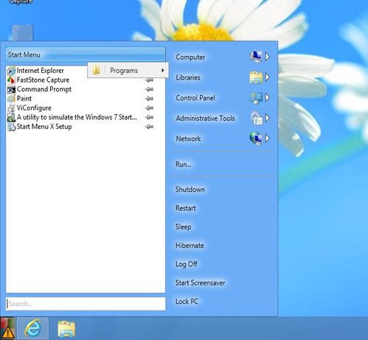Select Start Menu X Setup text
368x340 pixels.
coord(44,127)
